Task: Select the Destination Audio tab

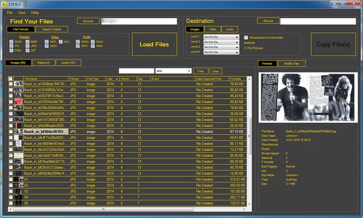Action: [230, 29]
